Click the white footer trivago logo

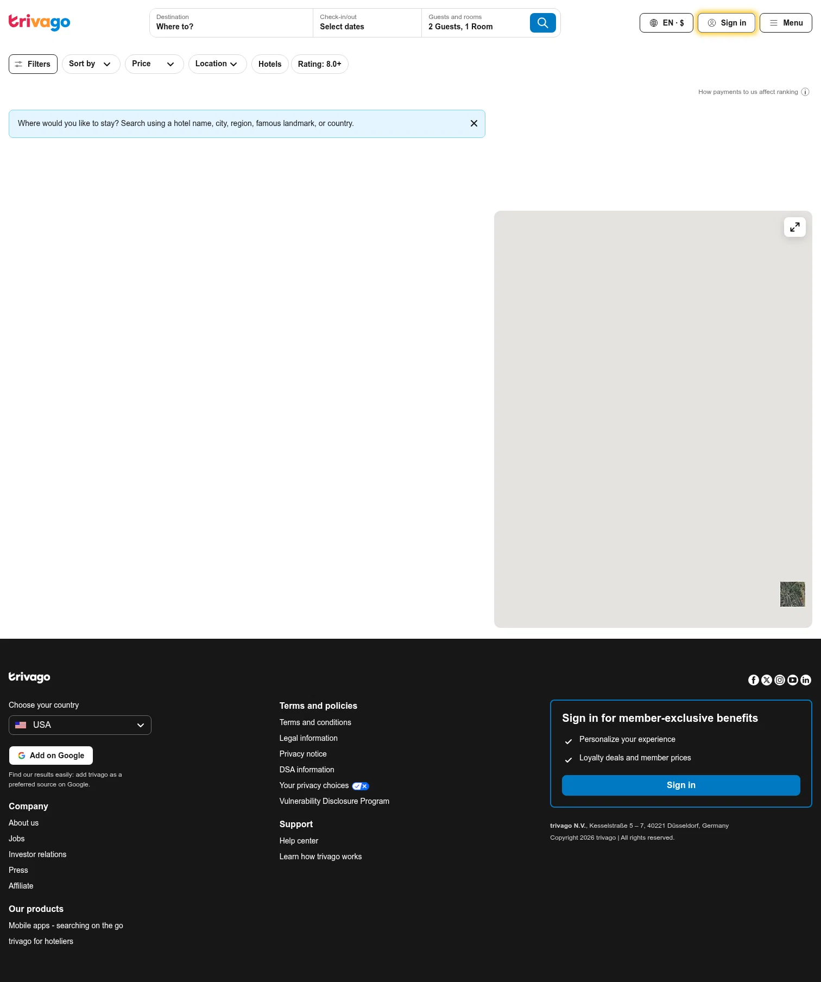(x=29, y=677)
